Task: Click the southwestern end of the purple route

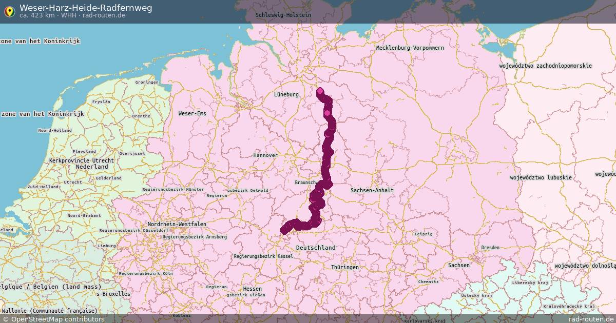Action: click(284, 230)
